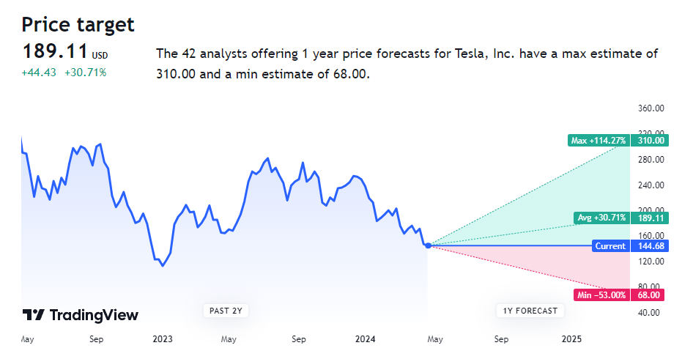Click the TradingView wordmark text

(x=94, y=315)
